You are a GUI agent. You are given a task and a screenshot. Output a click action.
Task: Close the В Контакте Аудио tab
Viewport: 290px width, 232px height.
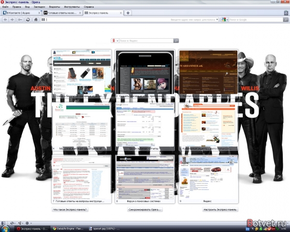pos(39,13)
